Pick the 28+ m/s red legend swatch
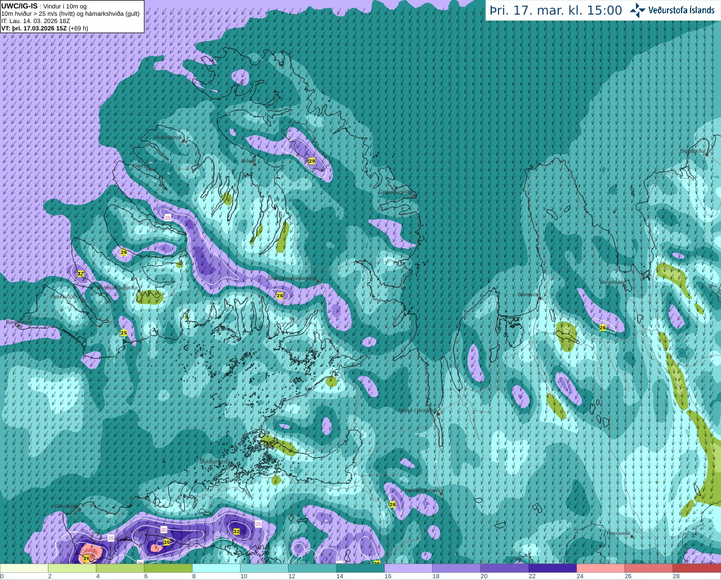The width and height of the screenshot is (721, 580). pos(697,568)
